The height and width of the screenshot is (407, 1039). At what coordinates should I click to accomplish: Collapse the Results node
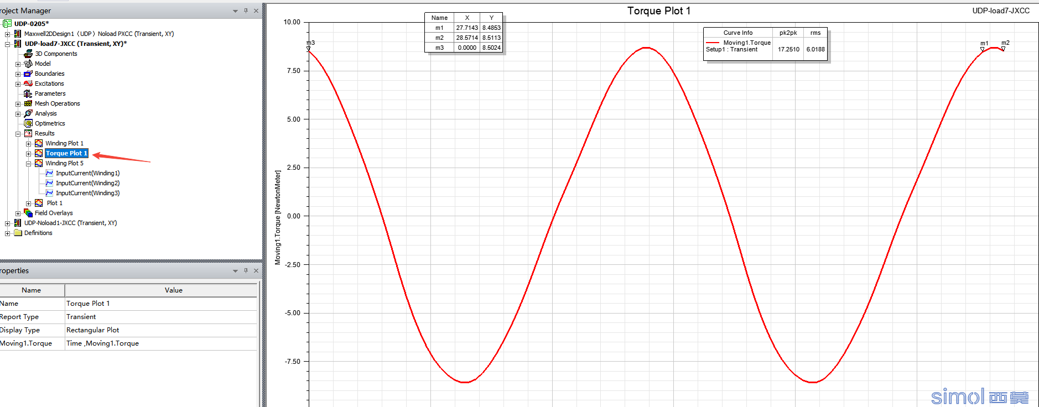click(x=18, y=134)
